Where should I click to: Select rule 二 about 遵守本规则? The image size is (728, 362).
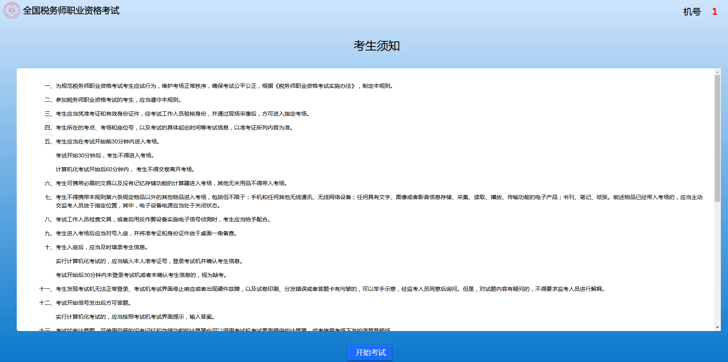tap(114, 100)
